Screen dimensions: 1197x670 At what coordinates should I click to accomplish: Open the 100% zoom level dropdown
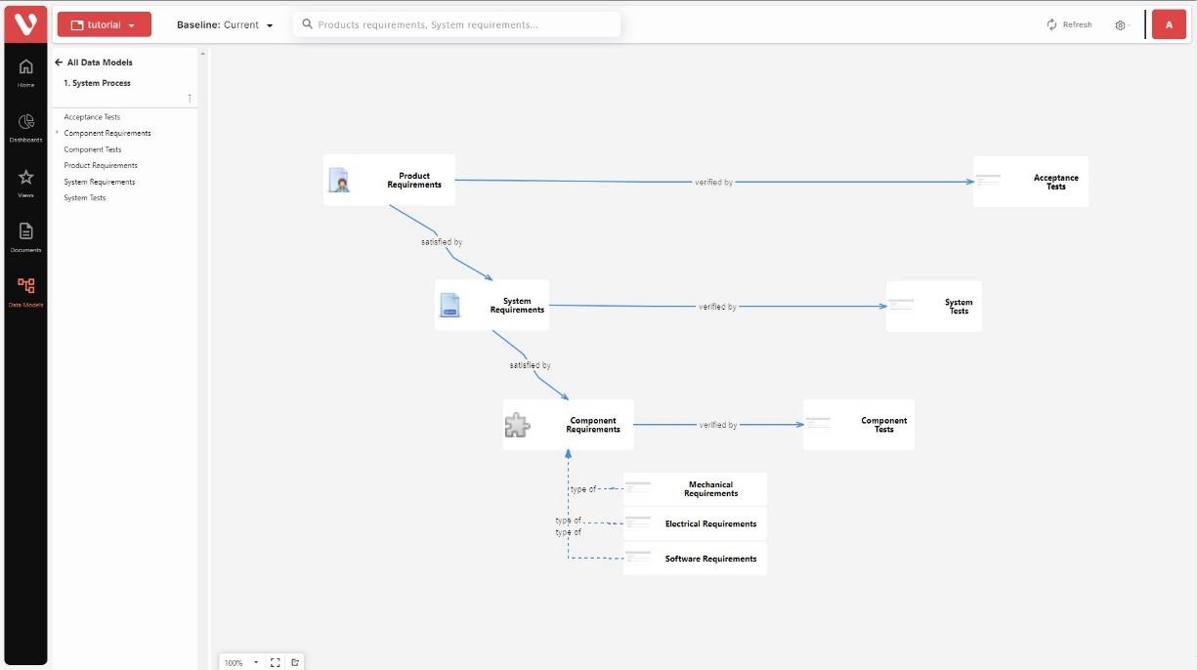point(241,662)
